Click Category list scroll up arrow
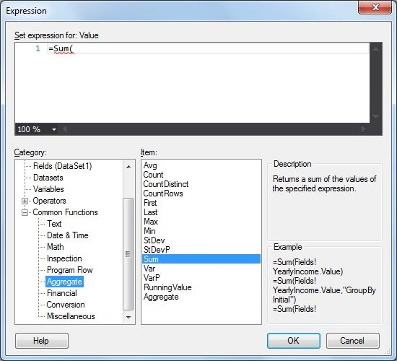397x361 pixels. (128, 167)
